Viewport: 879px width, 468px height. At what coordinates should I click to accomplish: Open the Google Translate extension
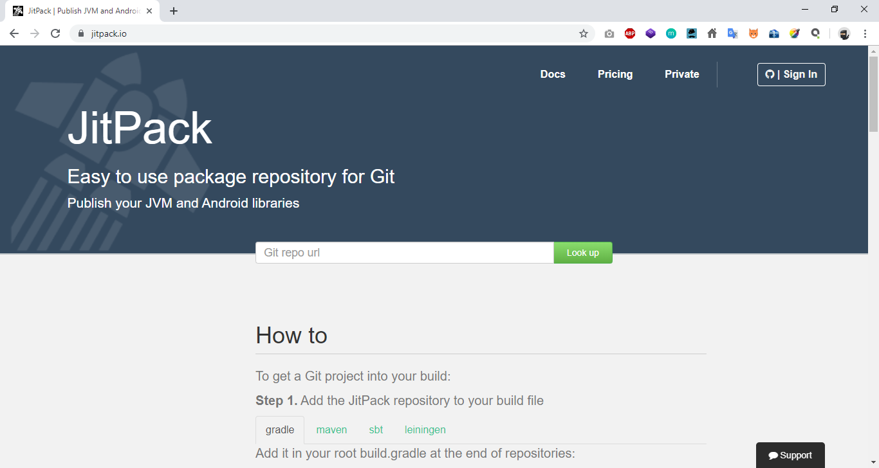pos(733,33)
